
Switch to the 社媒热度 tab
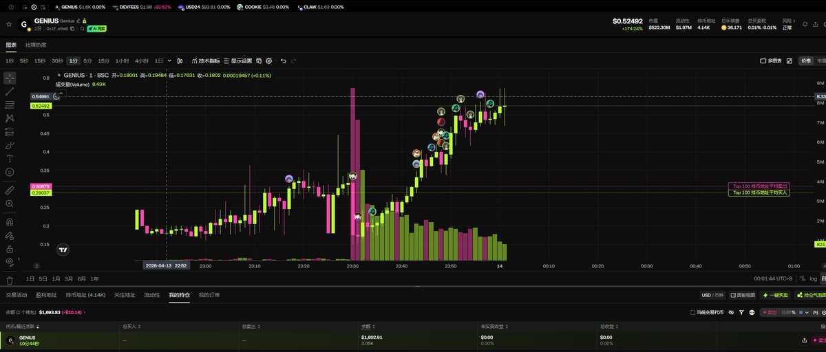(x=36, y=45)
